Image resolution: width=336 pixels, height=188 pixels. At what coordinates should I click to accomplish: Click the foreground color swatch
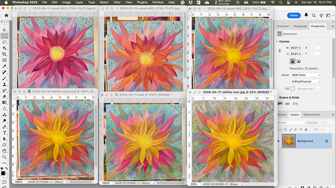tap(3, 173)
